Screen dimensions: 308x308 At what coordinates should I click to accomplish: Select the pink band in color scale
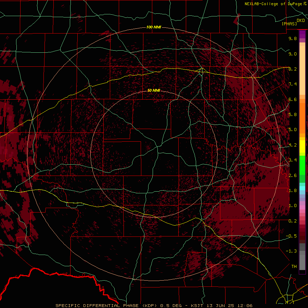[x=302, y=207]
